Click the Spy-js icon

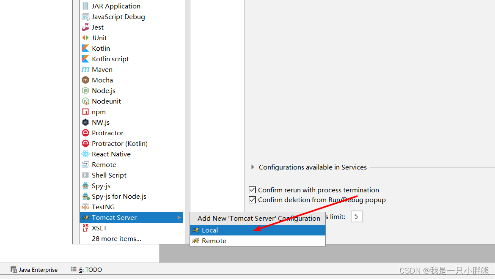(85, 186)
